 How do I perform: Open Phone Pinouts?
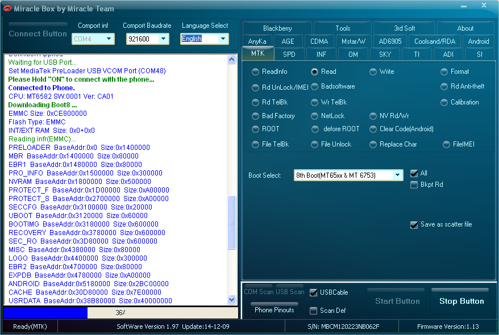274,310
